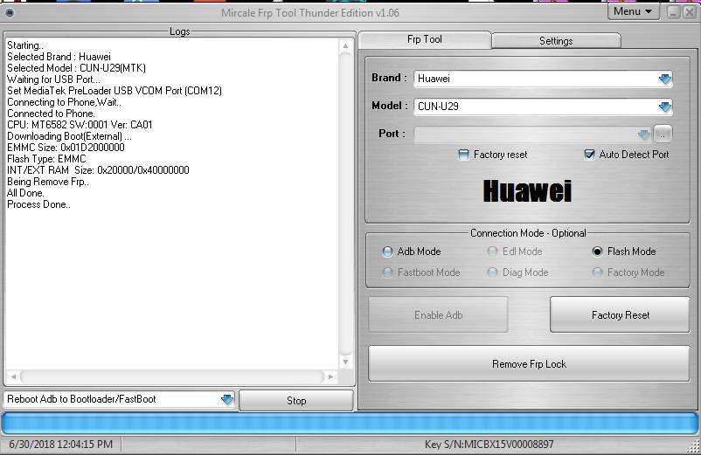Click the Model input field text CUN-U29

coord(438,107)
